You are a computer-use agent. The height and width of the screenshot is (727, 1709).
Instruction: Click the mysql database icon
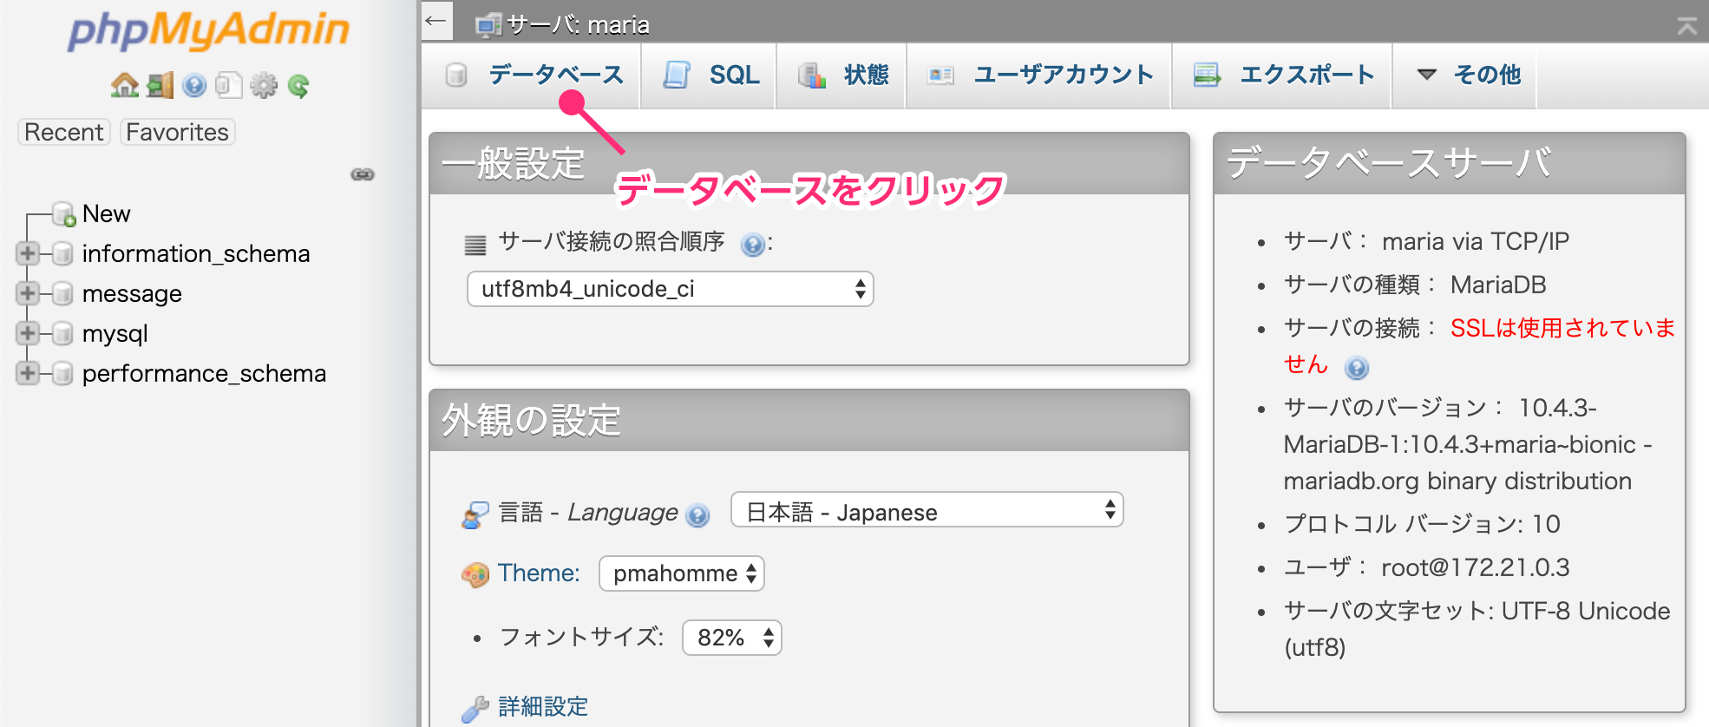click(62, 333)
